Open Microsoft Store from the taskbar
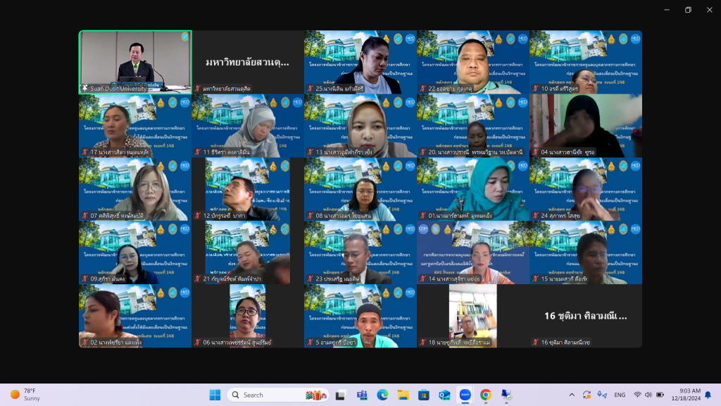The width and height of the screenshot is (721, 406). pos(424,395)
